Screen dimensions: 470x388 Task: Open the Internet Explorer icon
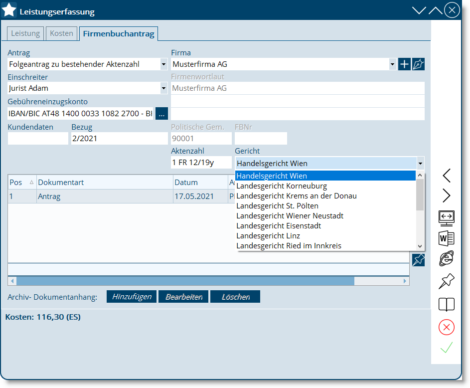click(x=446, y=258)
